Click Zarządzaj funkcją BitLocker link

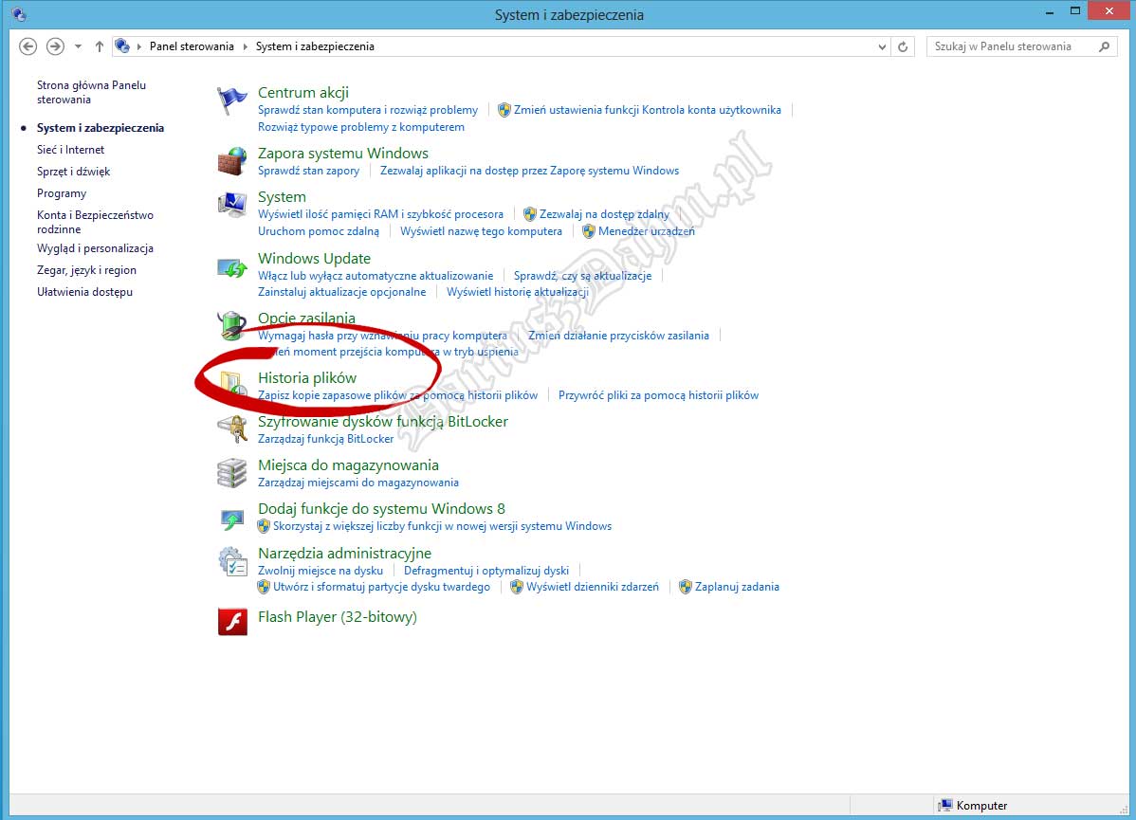(x=326, y=439)
